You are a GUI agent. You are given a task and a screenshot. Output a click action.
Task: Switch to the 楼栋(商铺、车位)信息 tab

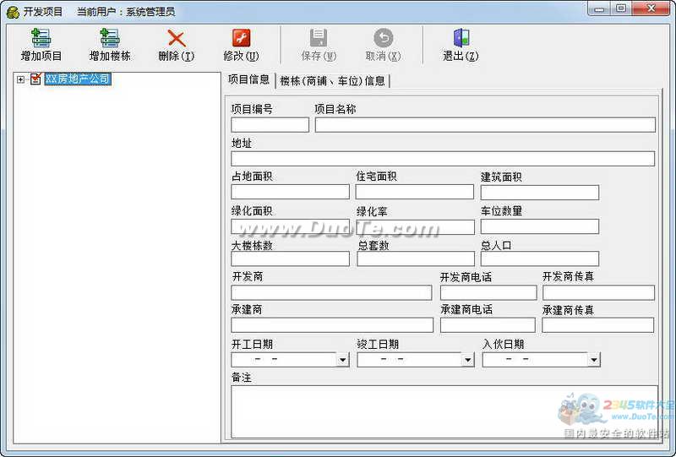[332, 81]
